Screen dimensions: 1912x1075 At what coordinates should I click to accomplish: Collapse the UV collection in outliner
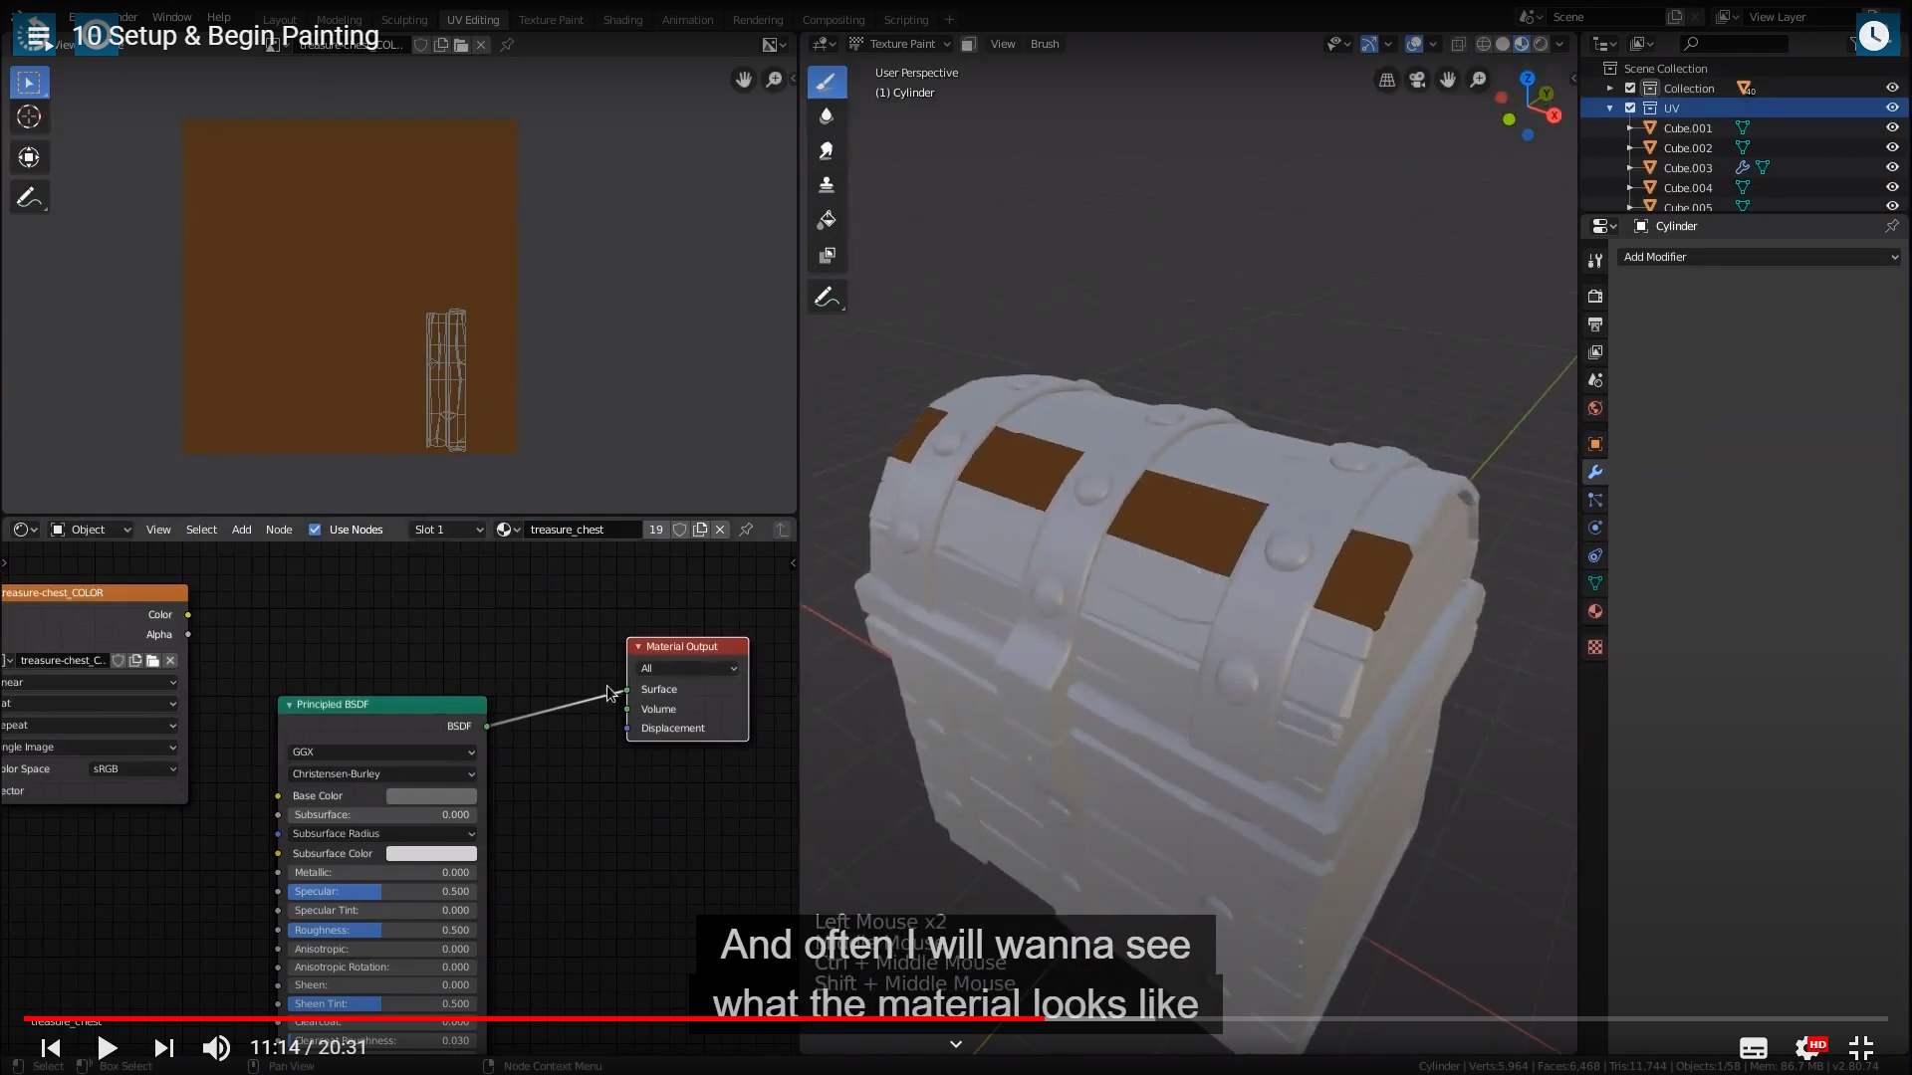click(x=1609, y=107)
